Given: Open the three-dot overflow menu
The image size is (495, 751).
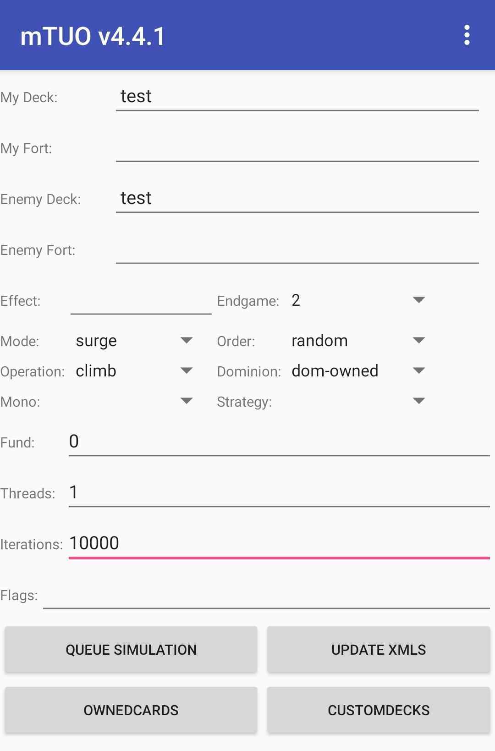Looking at the screenshot, I should click(467, 35).
